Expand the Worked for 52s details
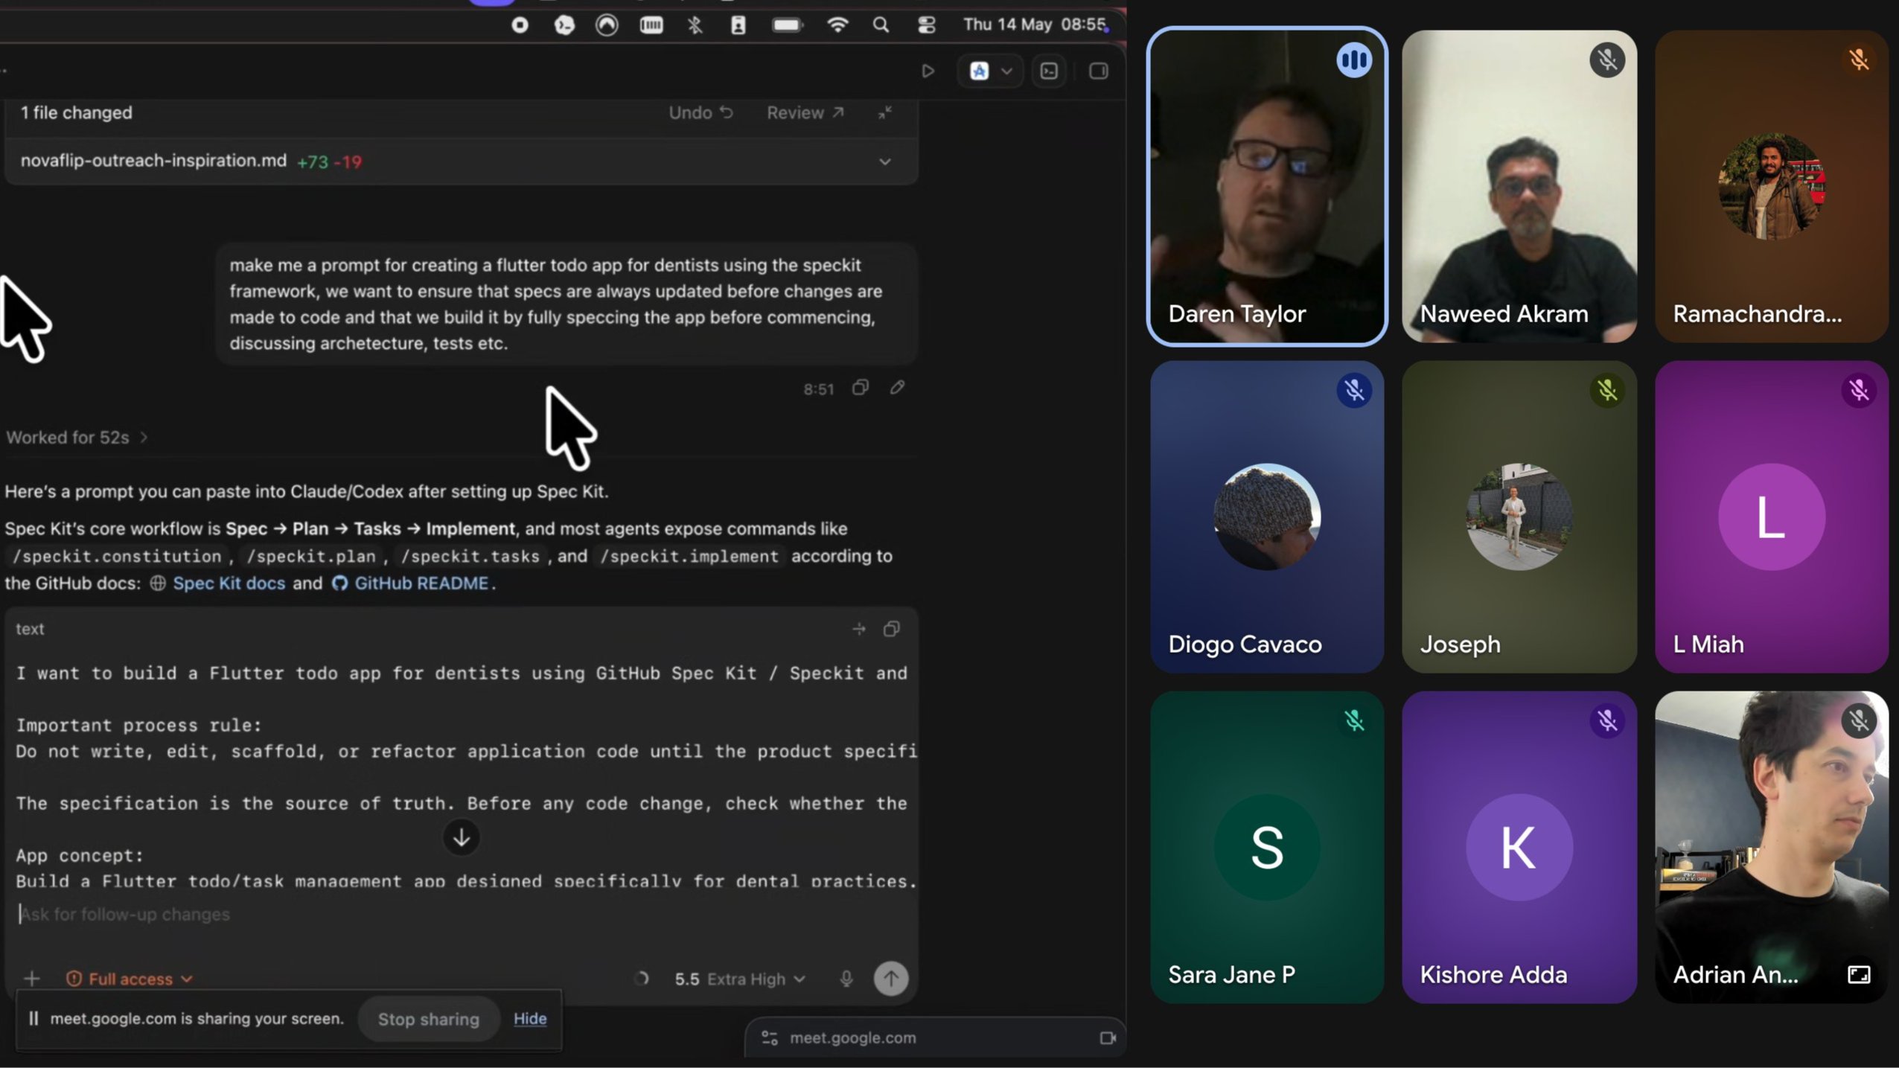The image size is (1899, 1068). [x=77, y=438]
